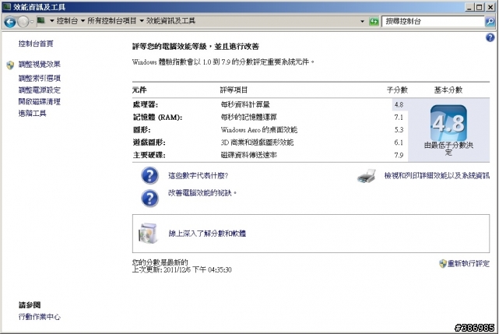Click the 記憶體 (RAM) row label

pyautogui.click(x=157, y=117)
